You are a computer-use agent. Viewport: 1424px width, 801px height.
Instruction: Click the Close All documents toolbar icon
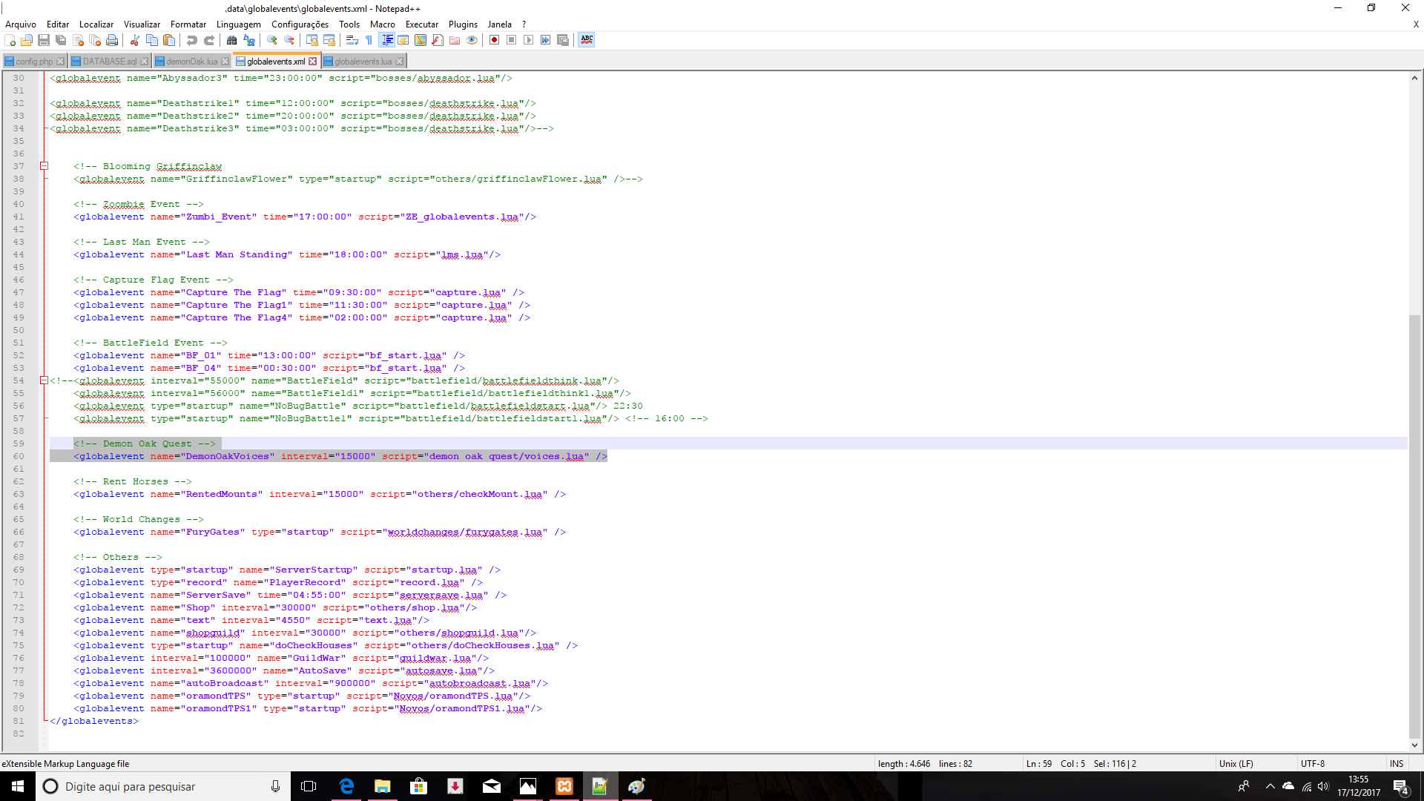click(95, 40)
